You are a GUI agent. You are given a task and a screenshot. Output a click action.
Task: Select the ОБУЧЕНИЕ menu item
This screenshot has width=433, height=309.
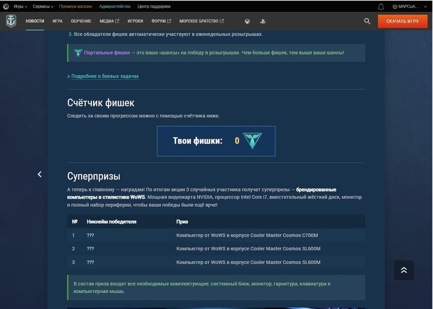click(x=81, y=21)
